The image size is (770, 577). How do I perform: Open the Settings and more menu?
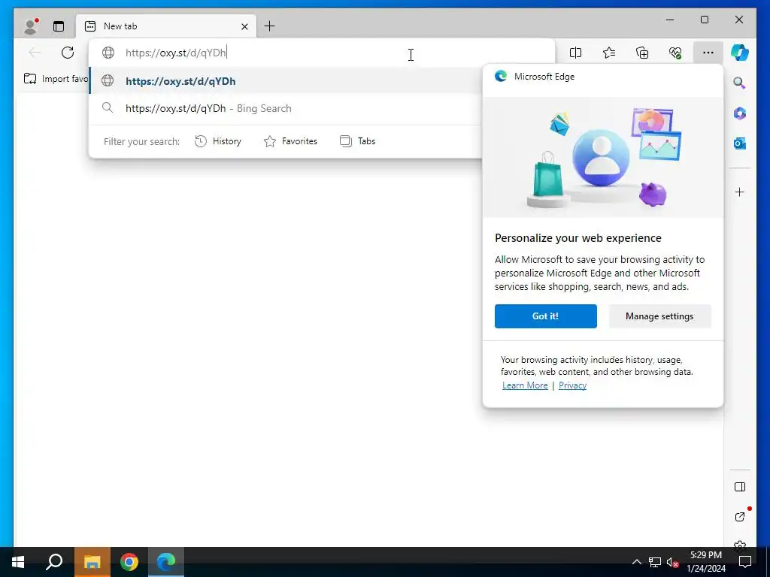708,53
